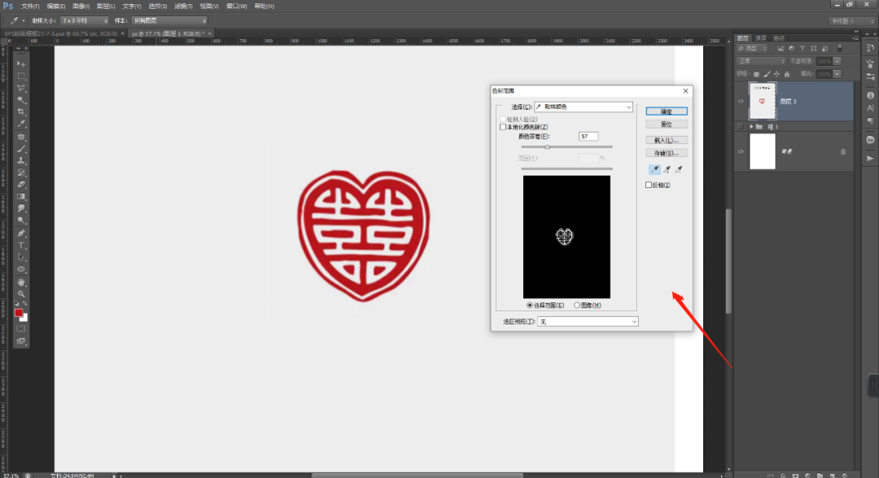The image size is (879, 478).
Task: Hide the 图层 3 layer visibility
Action: pos(741,101)
